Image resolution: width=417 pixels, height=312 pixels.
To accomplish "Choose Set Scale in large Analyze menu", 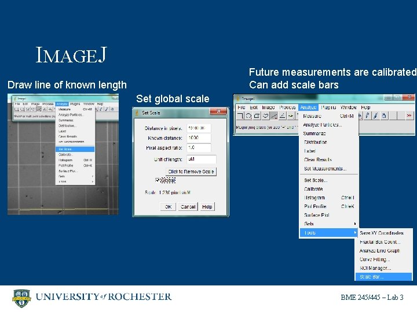I will point(329,180).
